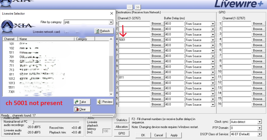Click the GPIO button near Allocation

coord(122,133)
